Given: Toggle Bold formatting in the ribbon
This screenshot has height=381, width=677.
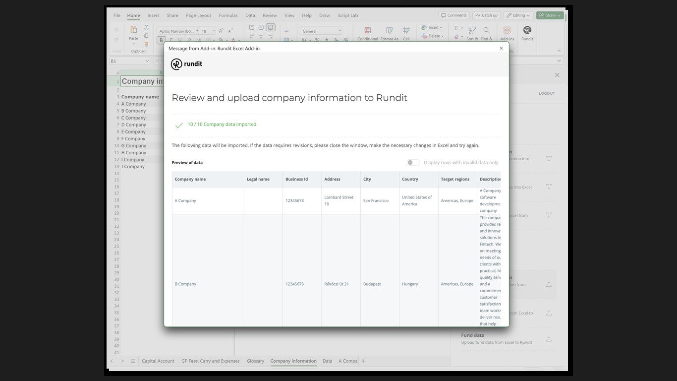Looking at the screenshot, I should [x=161, y=40].
